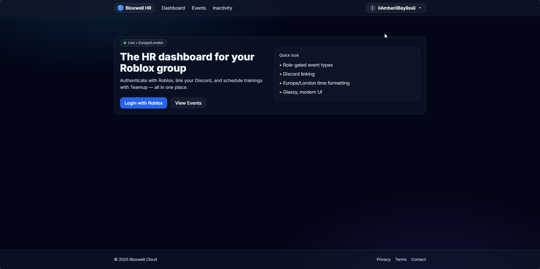Viewport: 540px width, 269px height.
Task: Click the Glassy, modern UI item
Action: (301, 92)
